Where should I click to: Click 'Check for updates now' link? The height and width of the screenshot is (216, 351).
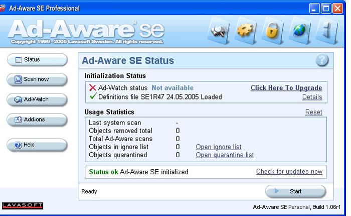click(x=289, y=171)
